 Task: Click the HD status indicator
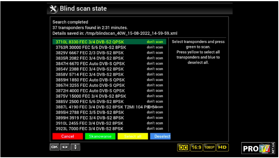222,147
